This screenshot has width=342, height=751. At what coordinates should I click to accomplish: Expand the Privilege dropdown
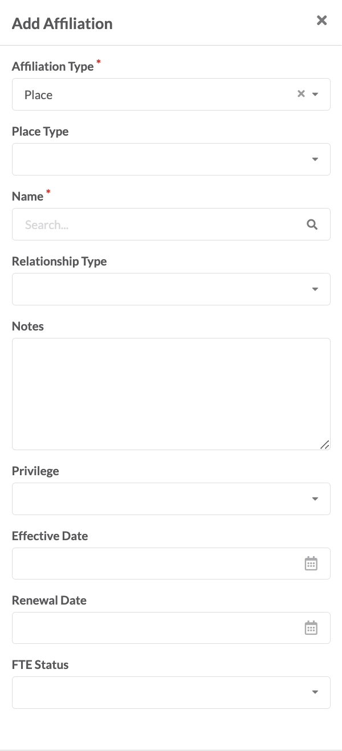coord(171,499)
